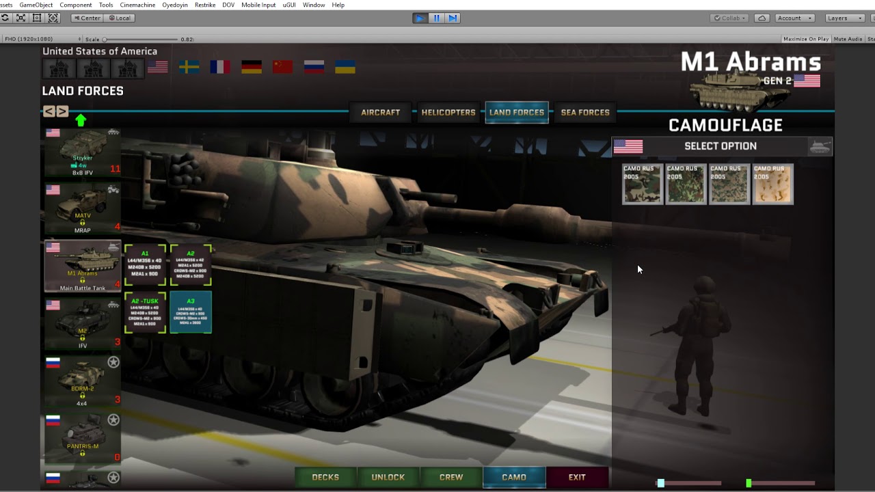875x492 pixels.
Task: Select the Germany flag icon
Action: tap(252, 67)
